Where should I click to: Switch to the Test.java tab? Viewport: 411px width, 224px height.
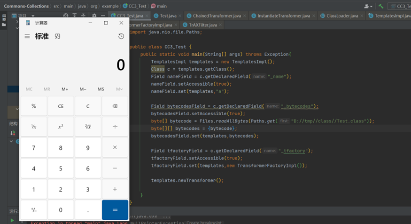(x=168, y=16)
